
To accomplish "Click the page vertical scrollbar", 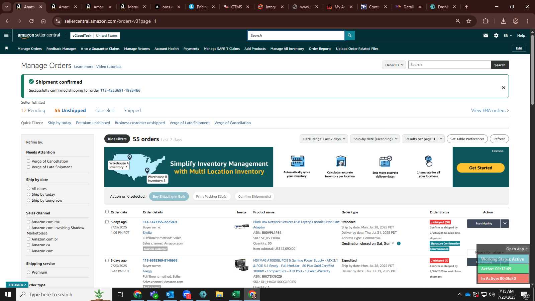I will (x=532, y=70).
